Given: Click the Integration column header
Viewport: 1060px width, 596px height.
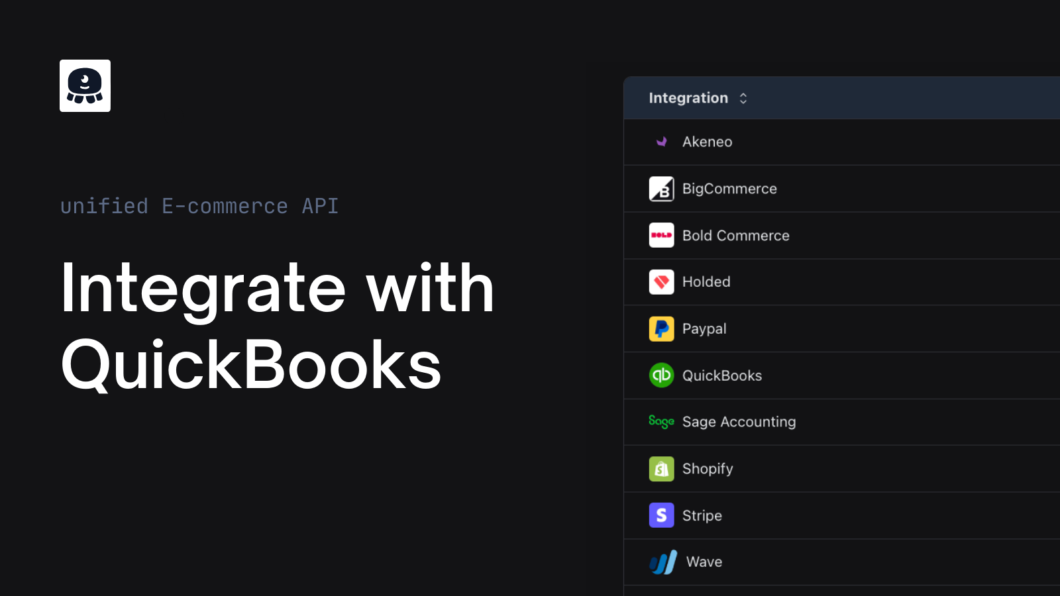Looking at the screenshot, I should tap(689, 97).
